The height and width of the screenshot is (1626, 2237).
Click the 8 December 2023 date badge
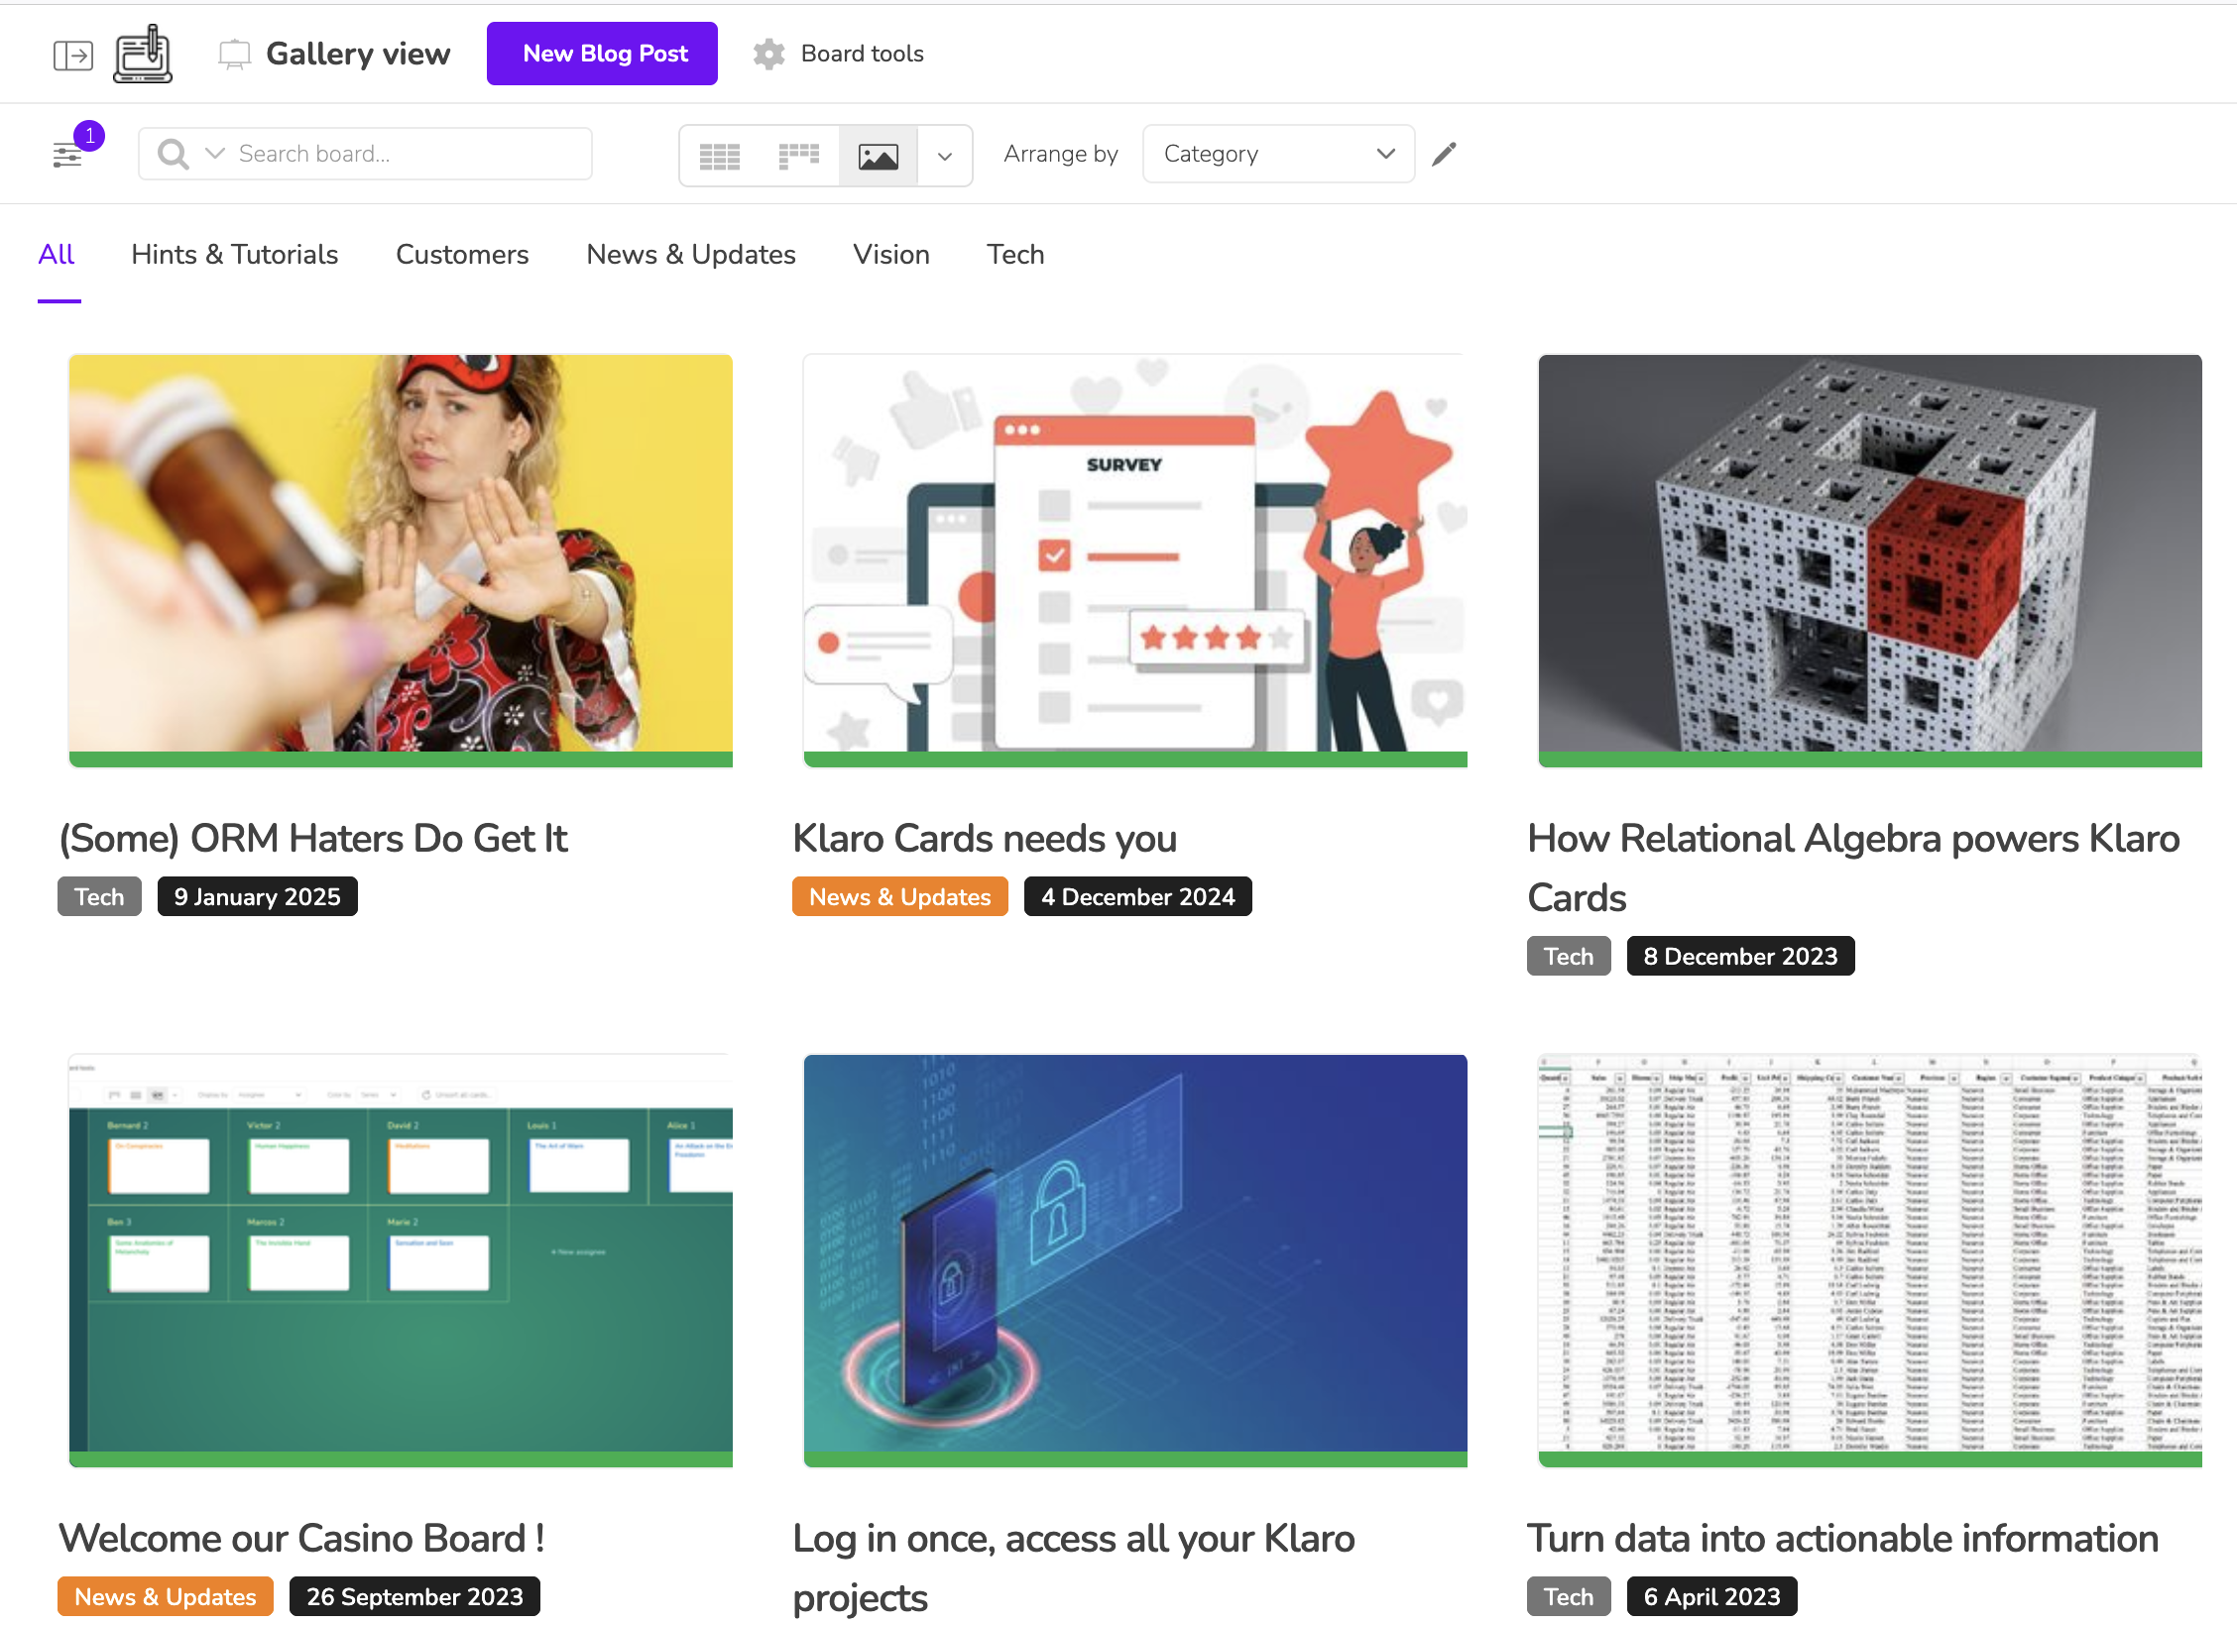(1741, 957)
